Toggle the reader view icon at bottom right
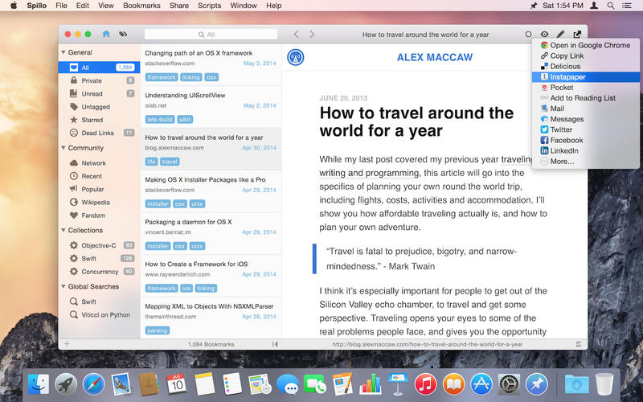 pyautogui.click(x=578, y=344)
